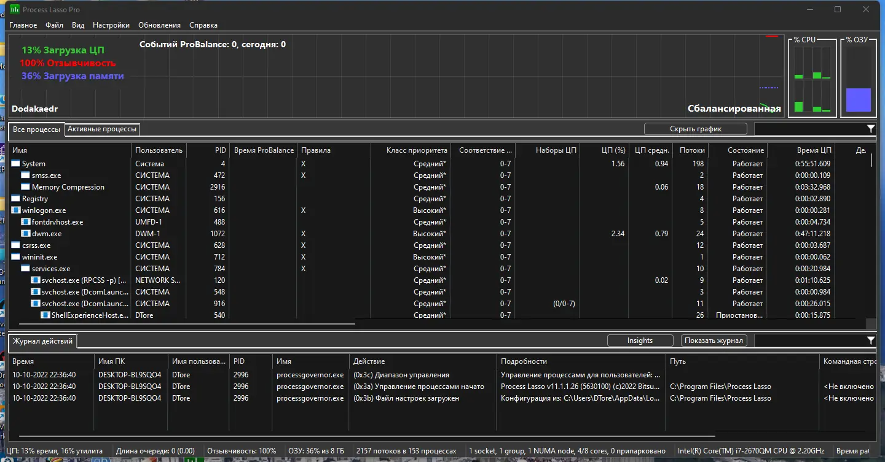Open the Главное menu
This screenshot has height=462, width=885.
[23, 25]
